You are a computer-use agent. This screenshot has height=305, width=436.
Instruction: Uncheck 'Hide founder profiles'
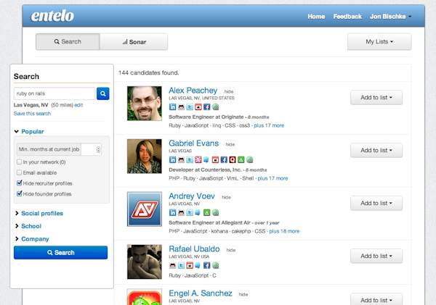(x=19, y=193)
